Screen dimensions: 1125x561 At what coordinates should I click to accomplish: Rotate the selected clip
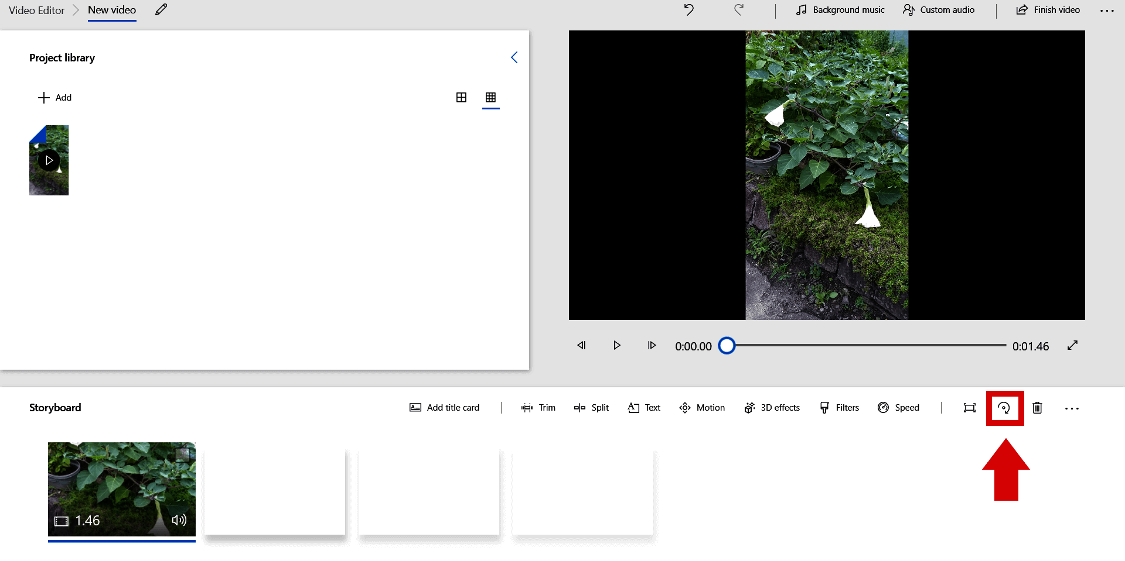tap(1004, 408)
